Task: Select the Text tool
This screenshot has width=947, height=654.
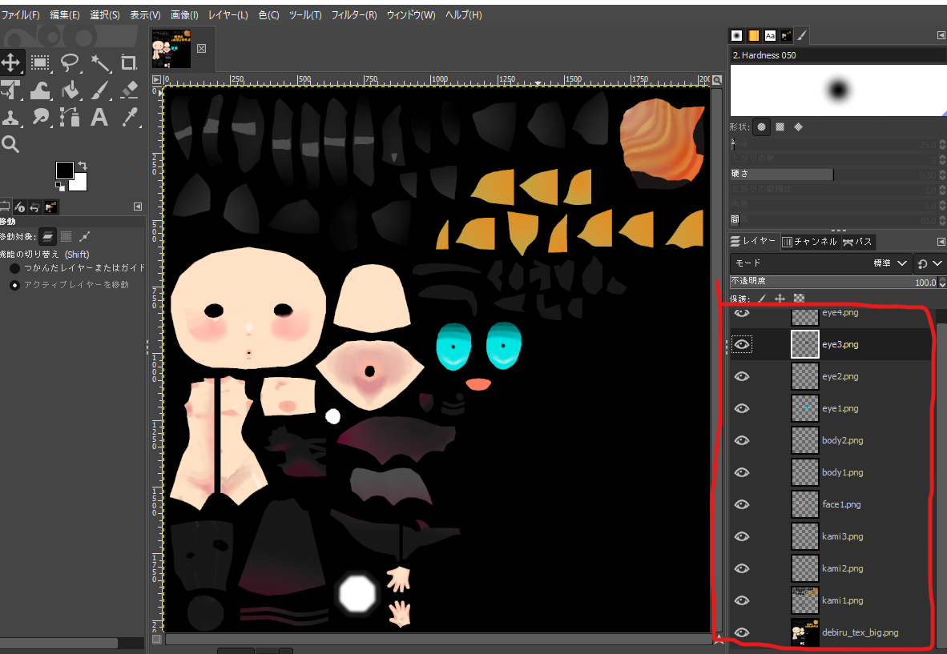Action: pyautogui.click(x=99, y=117)
